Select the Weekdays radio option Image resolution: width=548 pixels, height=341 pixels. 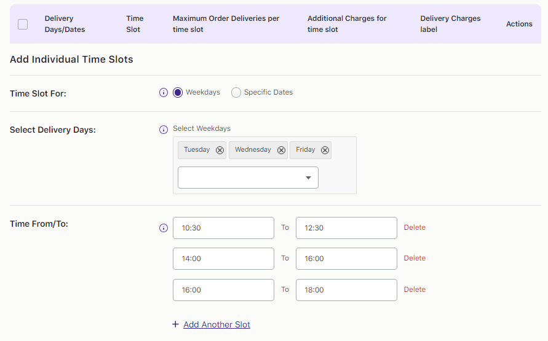coord(178,93)
